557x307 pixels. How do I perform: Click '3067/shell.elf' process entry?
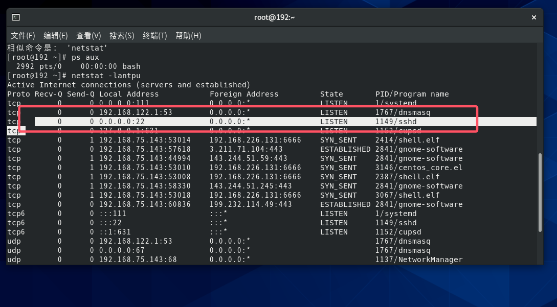coord(408,195)
